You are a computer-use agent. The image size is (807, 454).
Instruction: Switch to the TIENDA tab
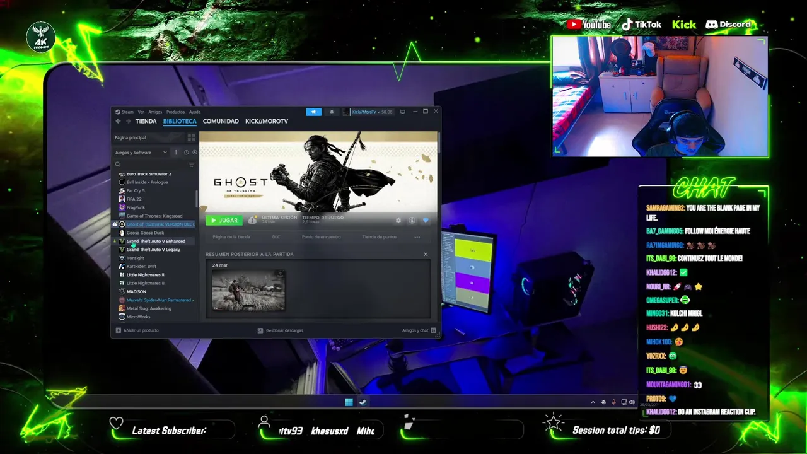coord(146,121)
